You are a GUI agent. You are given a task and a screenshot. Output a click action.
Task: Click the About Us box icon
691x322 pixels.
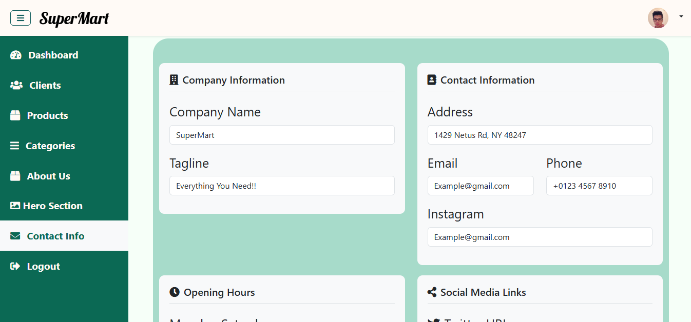(15, 176)
